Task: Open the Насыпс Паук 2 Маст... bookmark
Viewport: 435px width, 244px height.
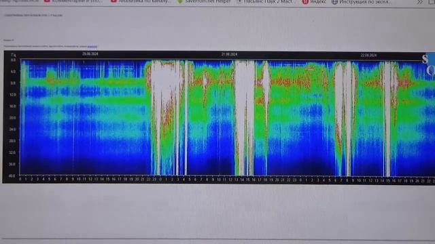Action: tap(266, 1)
